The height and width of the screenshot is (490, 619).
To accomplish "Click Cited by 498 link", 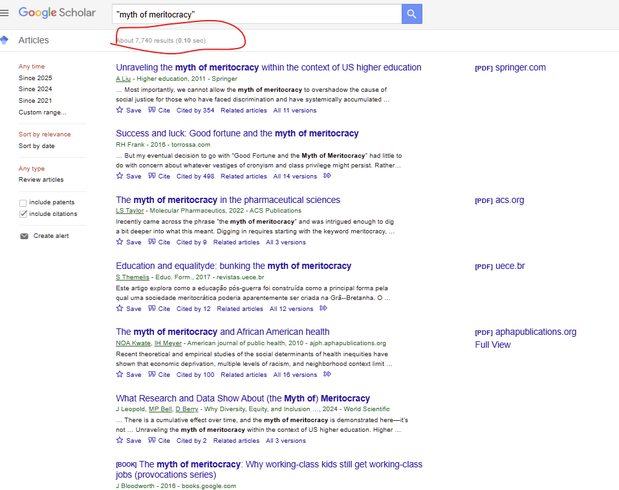I will click(195, 176).
